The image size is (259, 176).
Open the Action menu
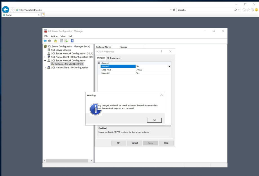[x=54, y=36]
